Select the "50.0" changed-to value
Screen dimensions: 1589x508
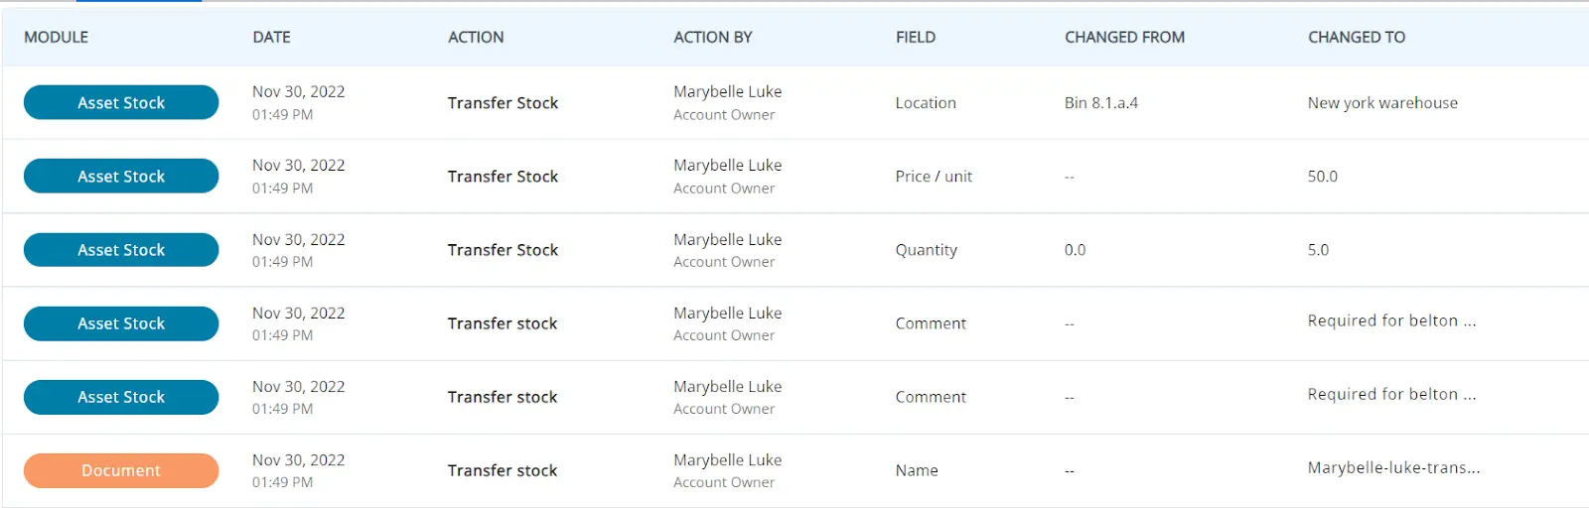(1322, 176)
